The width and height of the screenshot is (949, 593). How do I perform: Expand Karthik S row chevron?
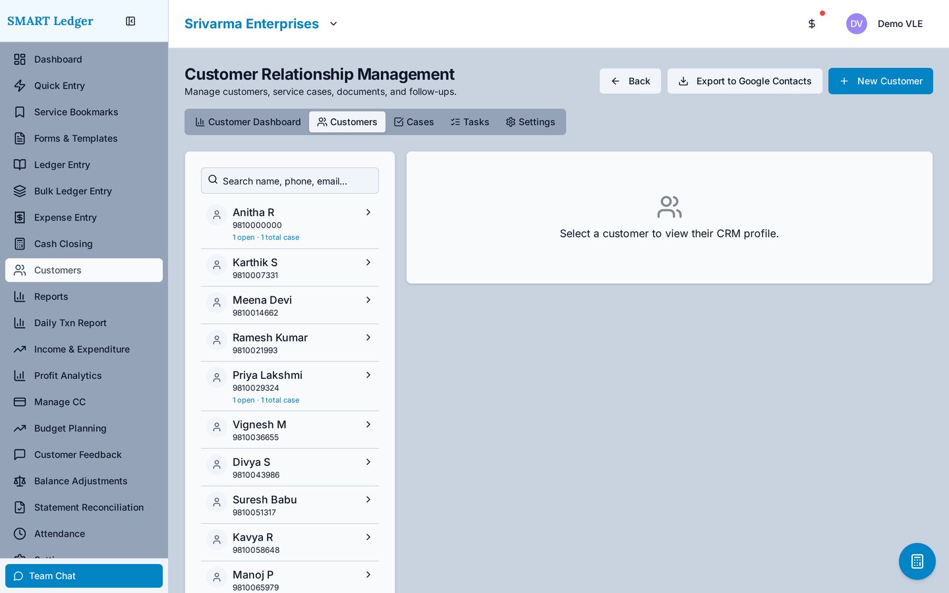(x=368, y=262)
